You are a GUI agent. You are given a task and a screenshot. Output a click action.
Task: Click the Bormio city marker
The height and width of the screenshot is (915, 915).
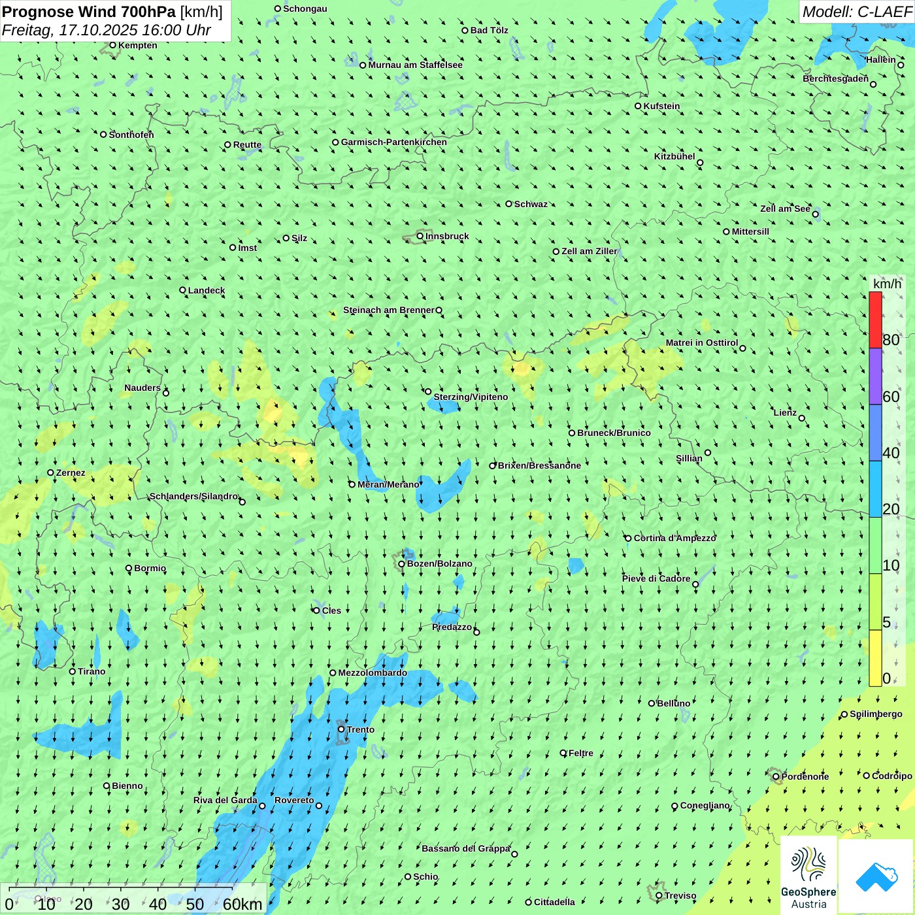(x=129, y=568)
